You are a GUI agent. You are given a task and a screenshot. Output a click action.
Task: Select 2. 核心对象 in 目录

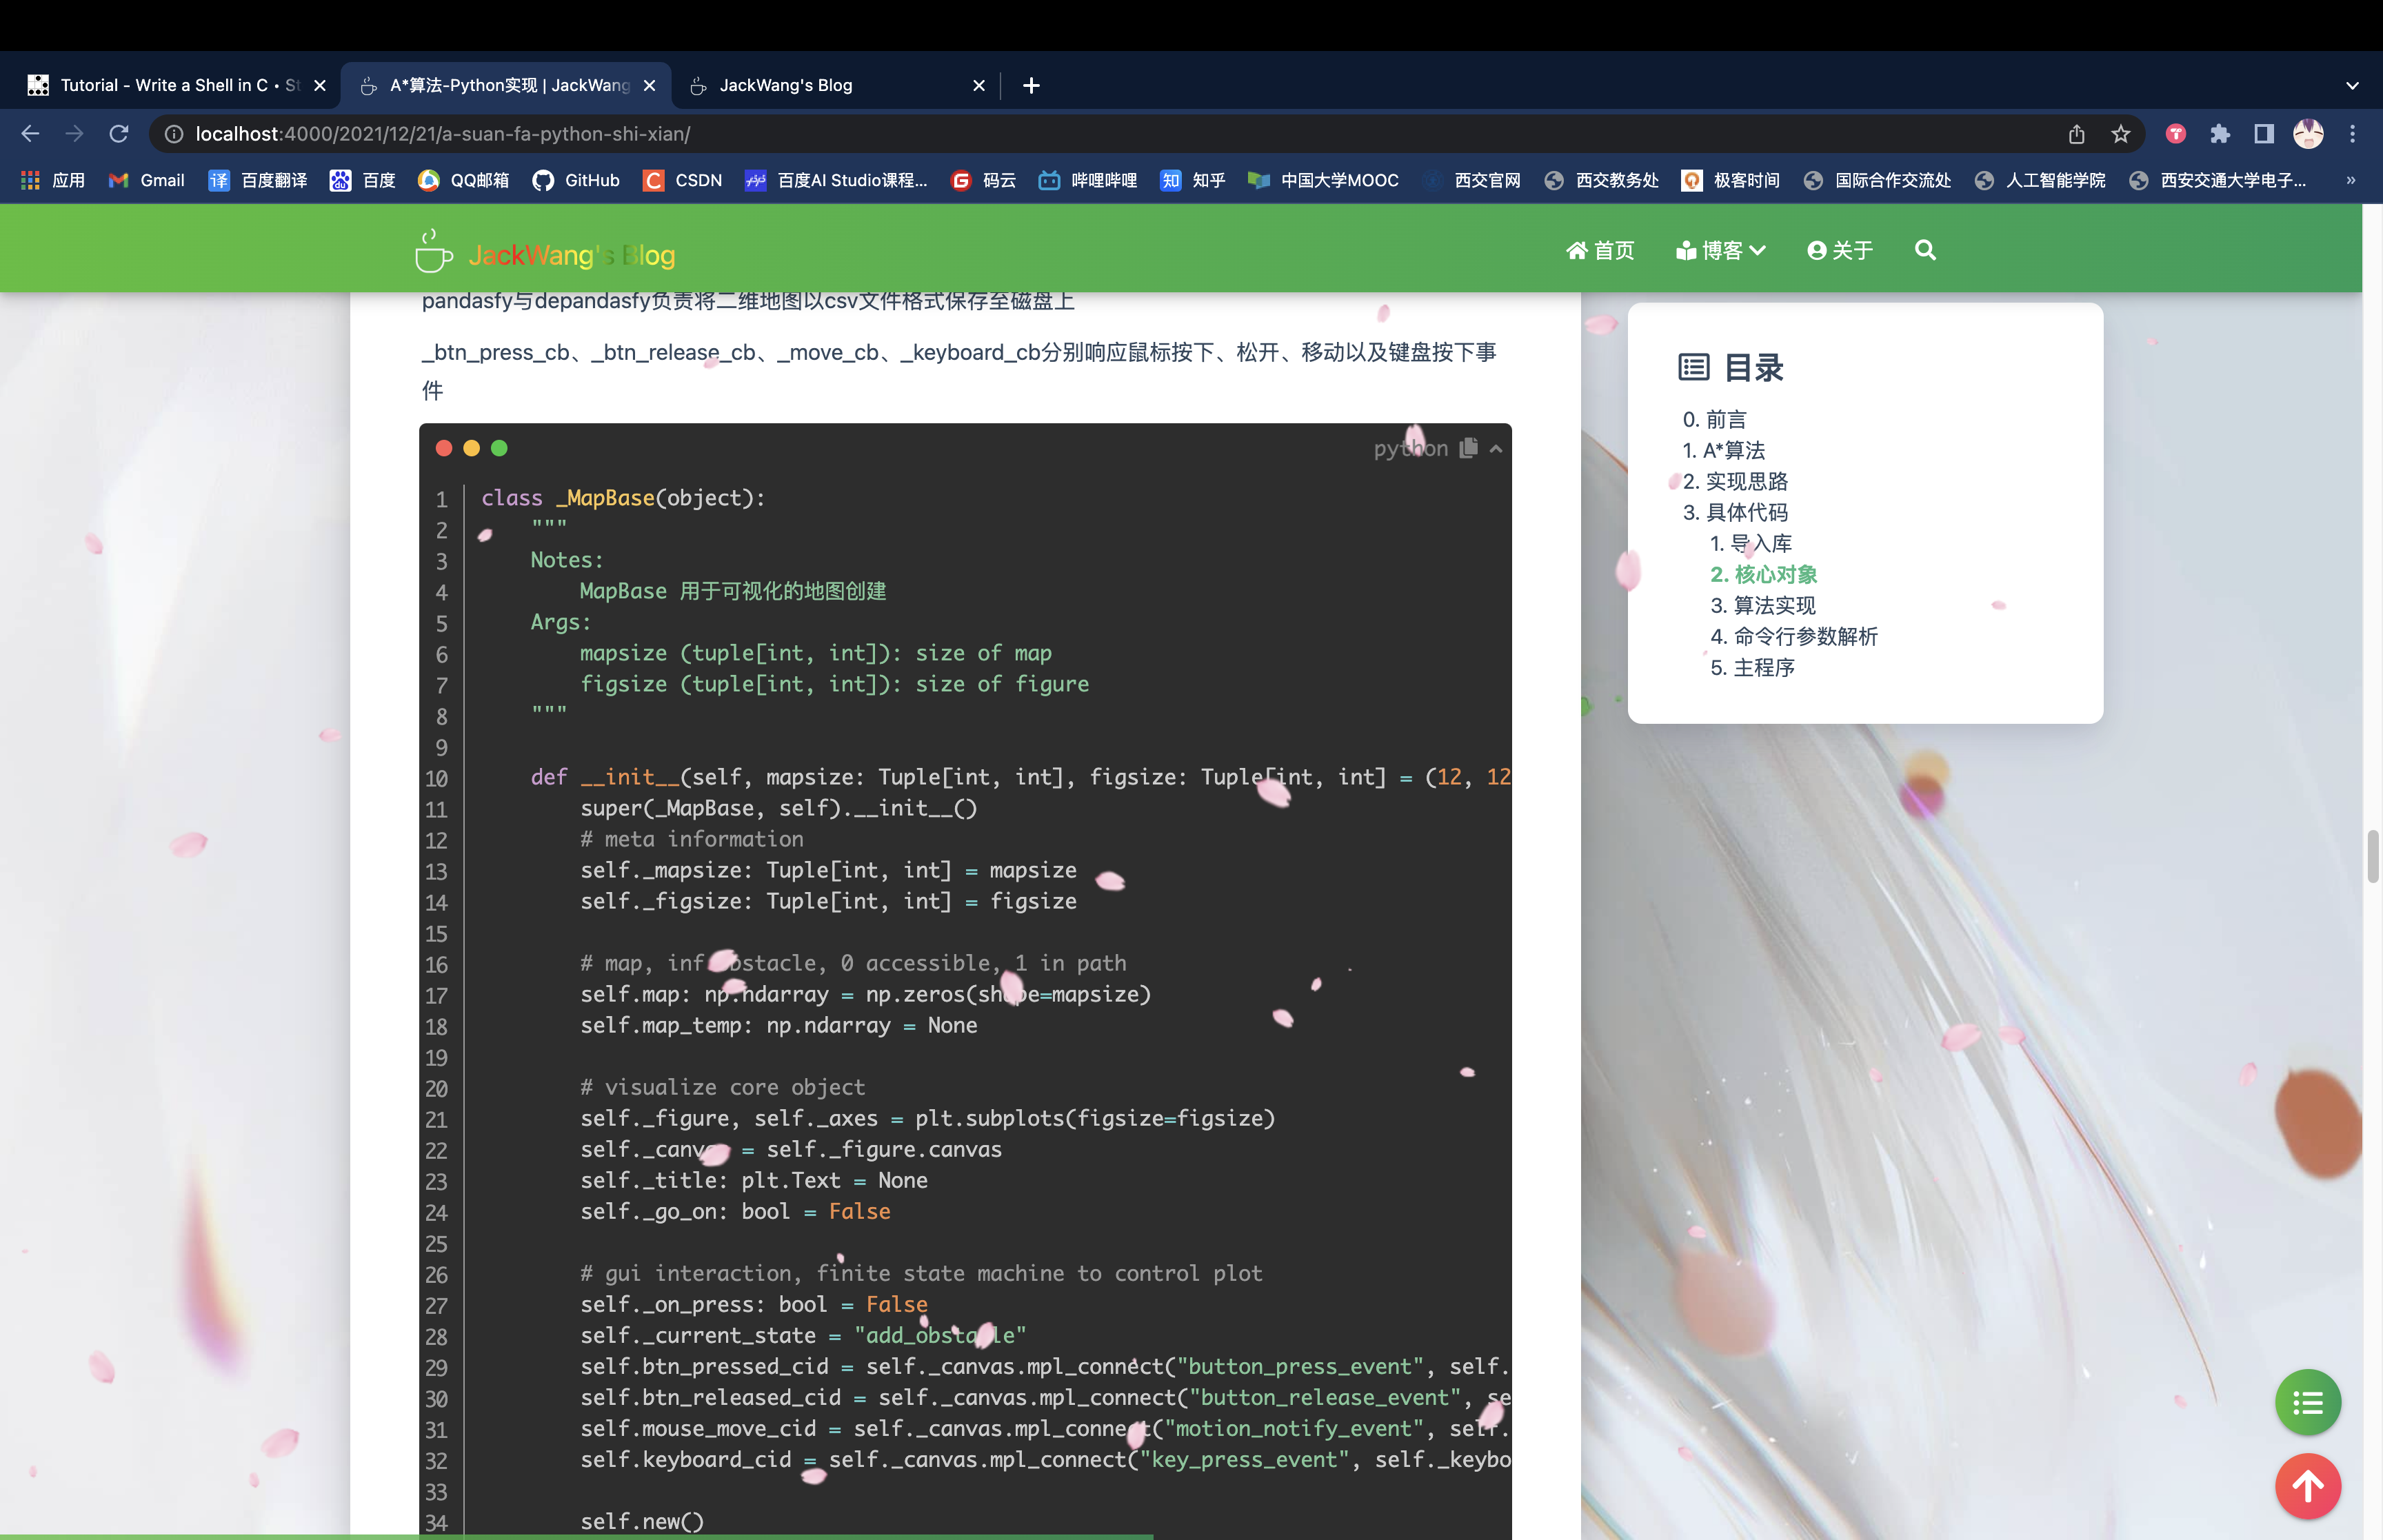(x=1763, y=574)
